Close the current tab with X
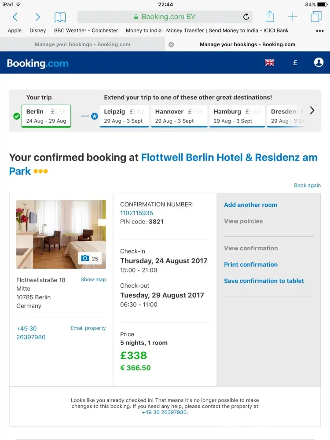 171,44
